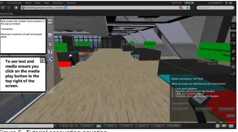
Task: Open the Develop menu
Action: pyautogui.click(x=71, y=3)
